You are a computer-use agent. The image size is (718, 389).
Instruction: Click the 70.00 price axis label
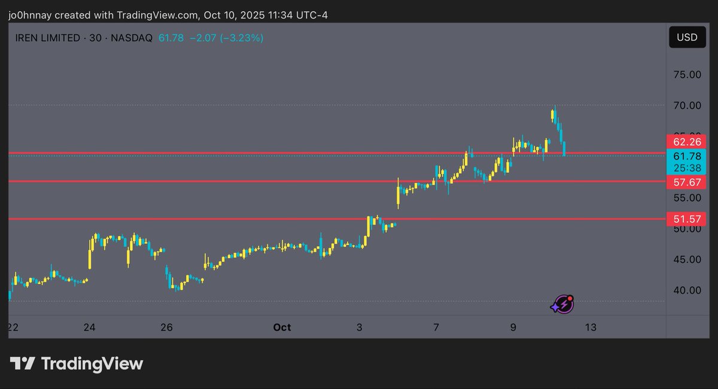(x=687, y=106)
